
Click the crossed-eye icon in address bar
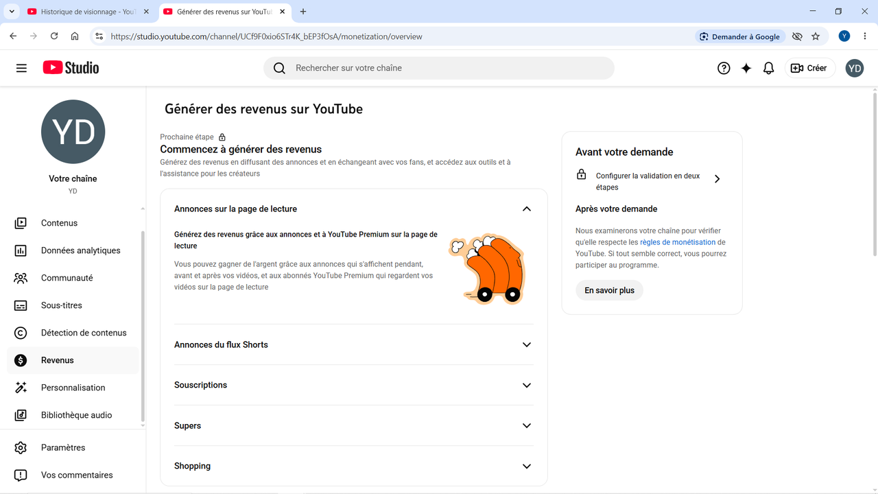[x=797, y=36]
